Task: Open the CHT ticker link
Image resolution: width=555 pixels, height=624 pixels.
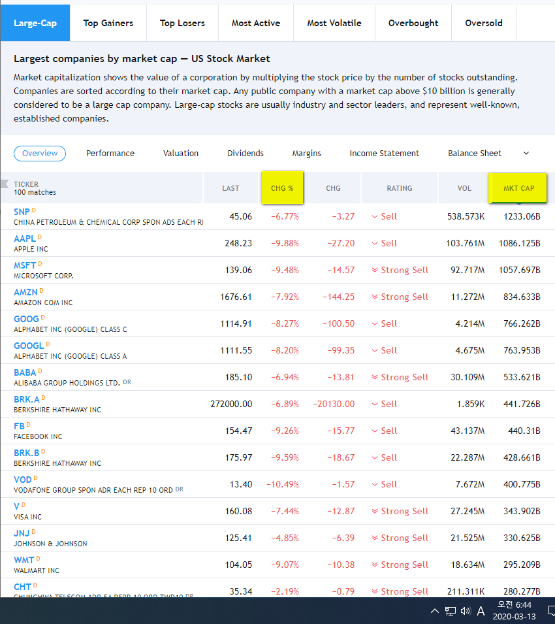Action: pyautogui.click(x=22, y=587)
